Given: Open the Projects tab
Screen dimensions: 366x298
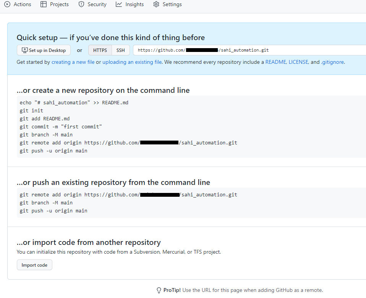Looking at the screenshot, I should 59,5.
